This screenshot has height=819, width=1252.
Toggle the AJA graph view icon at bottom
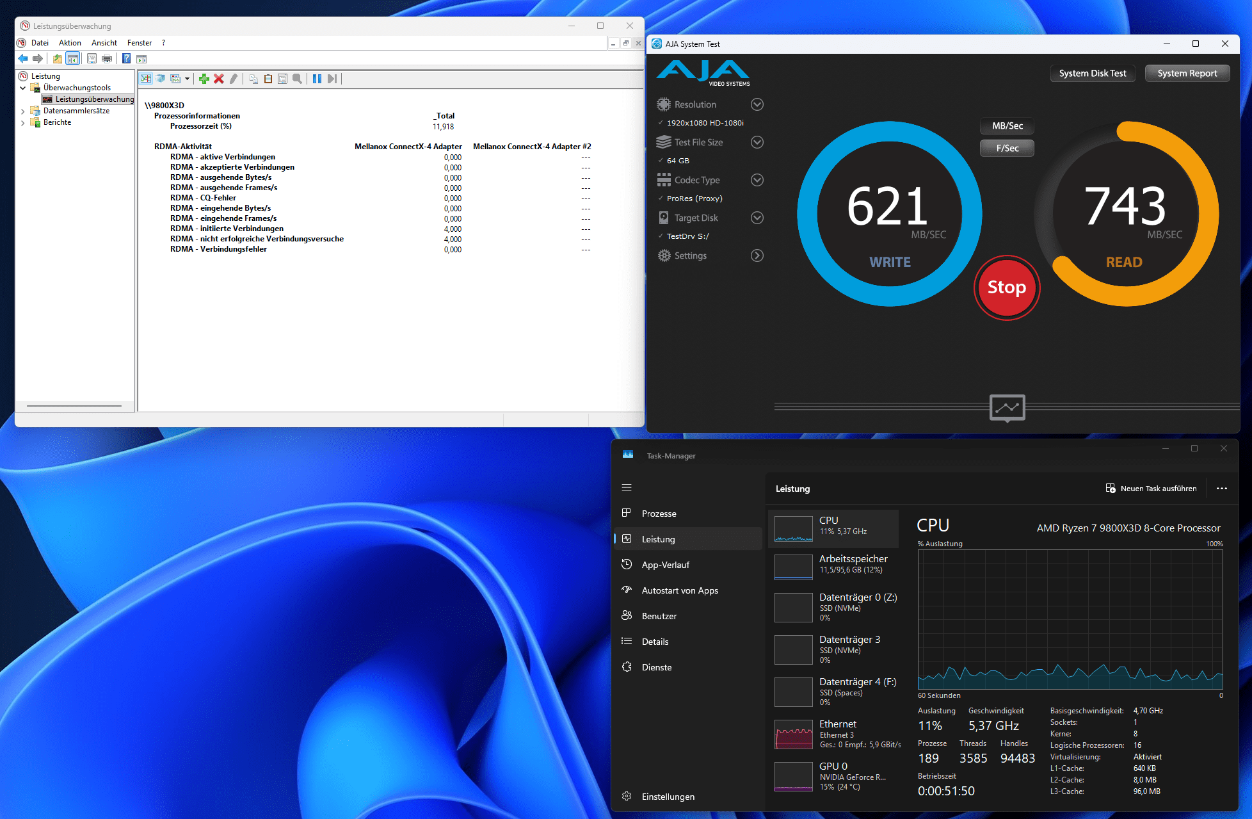(x=1007, y=407)
